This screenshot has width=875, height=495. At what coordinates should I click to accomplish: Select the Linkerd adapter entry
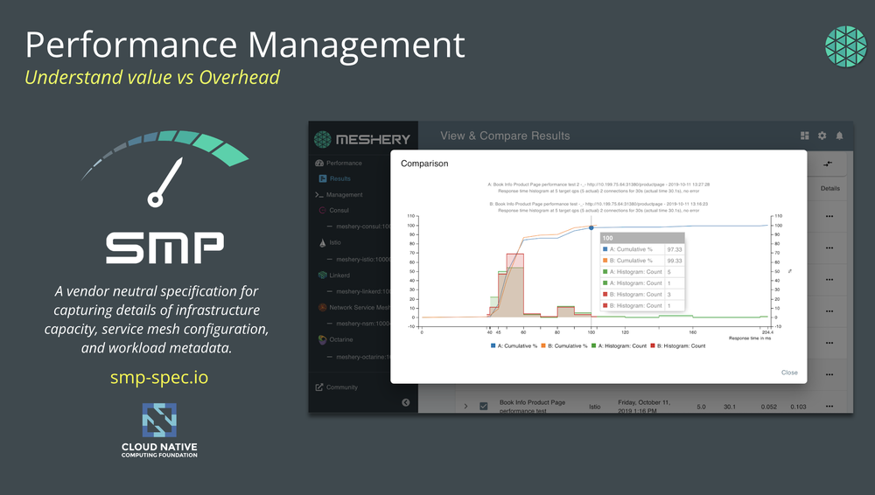339,275
